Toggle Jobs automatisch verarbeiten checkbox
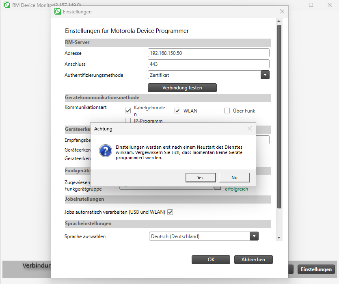Screen dimensions: 339x284 point(170,212)
